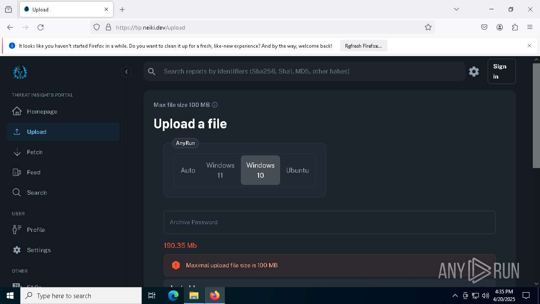This screenshot has height=304, width=540.
Task: Open the Firefox account icon
Action: (499, 27)
